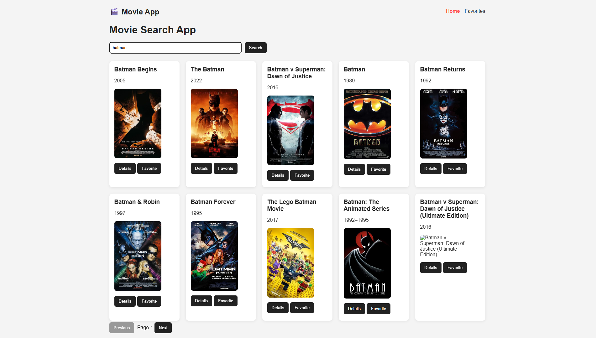
Task: Open Details for Batman Begins
Action: point(125,169)
